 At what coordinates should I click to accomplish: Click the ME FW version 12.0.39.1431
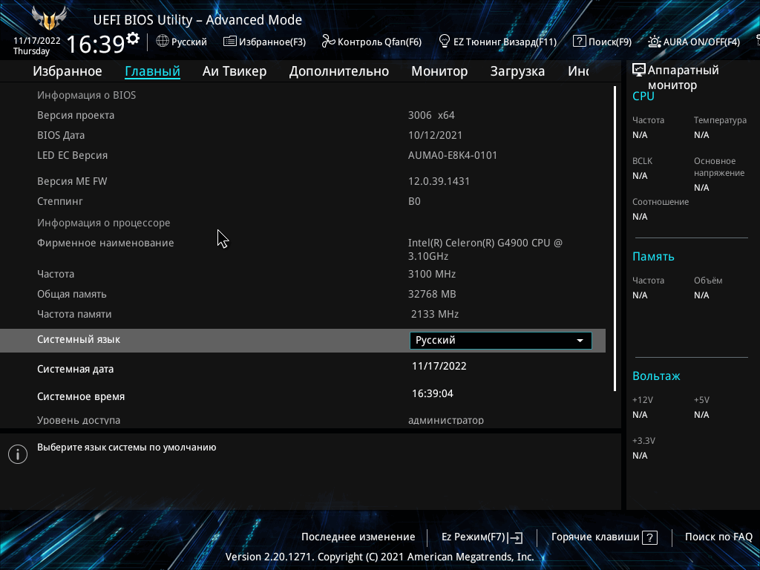(439, 181)
